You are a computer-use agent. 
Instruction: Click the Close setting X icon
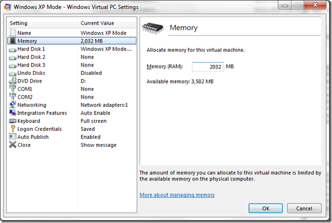pos(13,145)
